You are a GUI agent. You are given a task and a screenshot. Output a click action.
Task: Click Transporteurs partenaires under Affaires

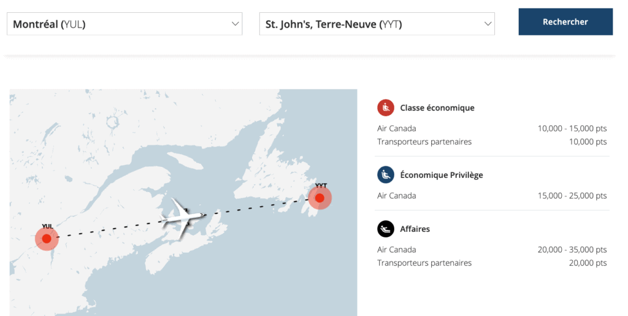(x=424, y=263)
